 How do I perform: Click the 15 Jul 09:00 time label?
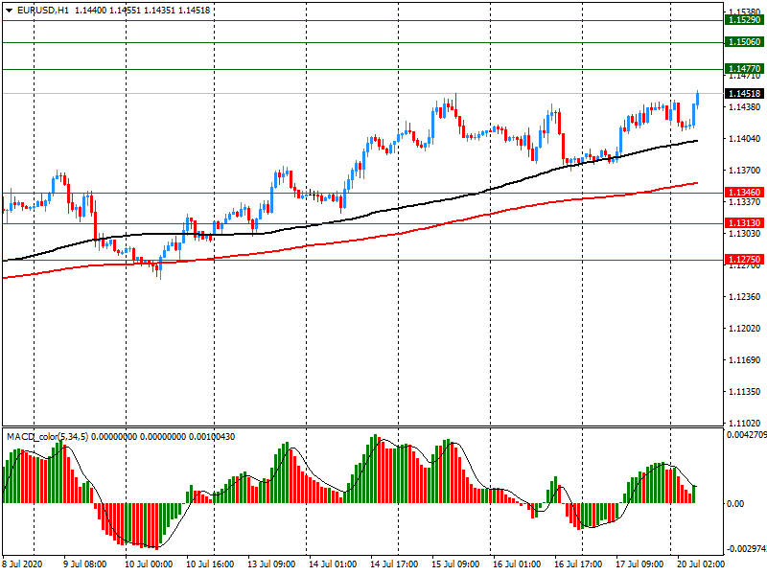click(455, 564)
